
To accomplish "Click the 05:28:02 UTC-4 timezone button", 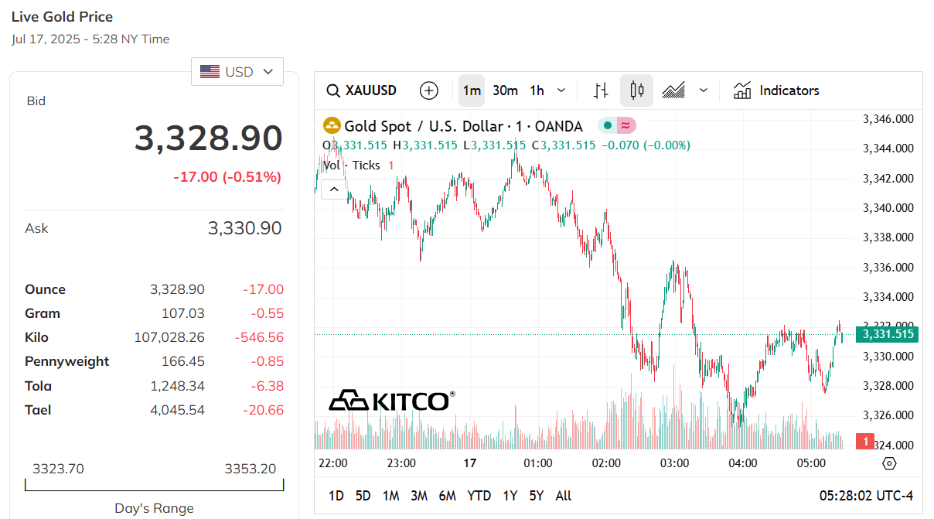I will click(x=866, y=496).
